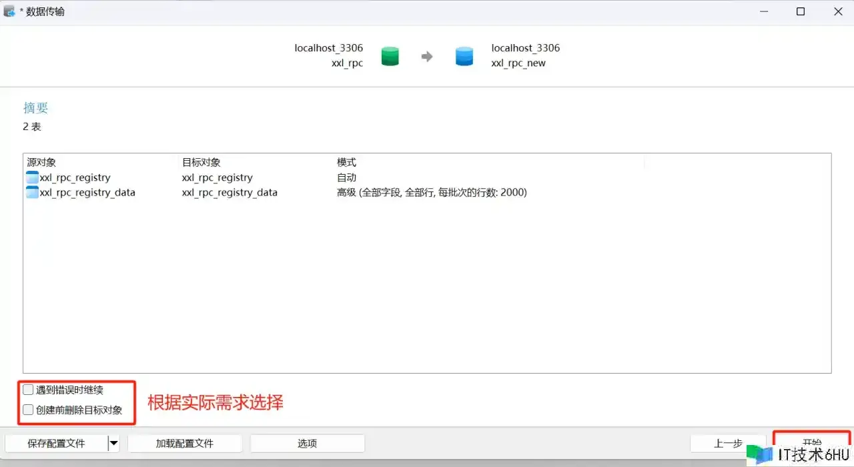Open the 选项 settings button

[307, 443]
